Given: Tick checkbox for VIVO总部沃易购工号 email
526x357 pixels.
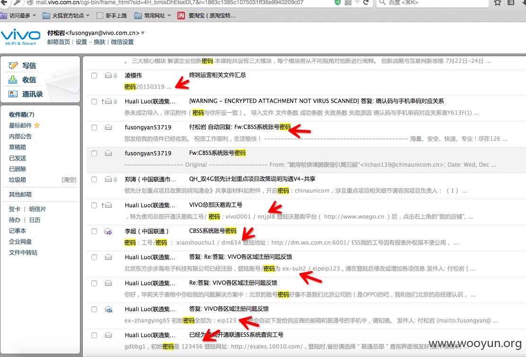Looking at the screenshot, I should (x=94, y=205).
